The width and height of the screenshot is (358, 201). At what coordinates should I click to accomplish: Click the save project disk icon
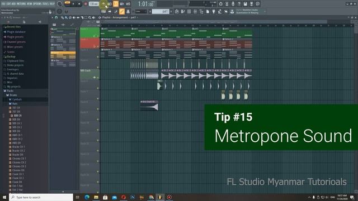(x=245, y=4)
